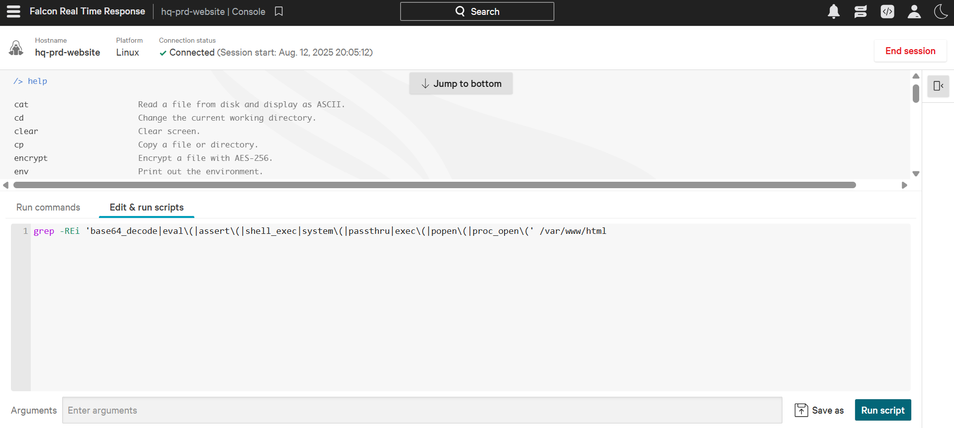Open the user account menu

pyautogui.click(x=914, y=11)
